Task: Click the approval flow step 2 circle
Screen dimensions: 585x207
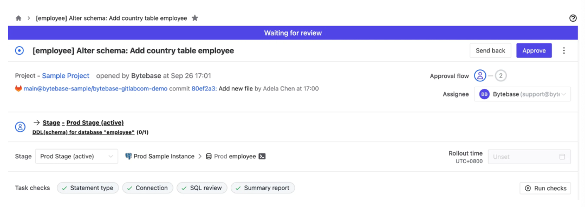Action: pyautogui.click(x=500, y=76)
